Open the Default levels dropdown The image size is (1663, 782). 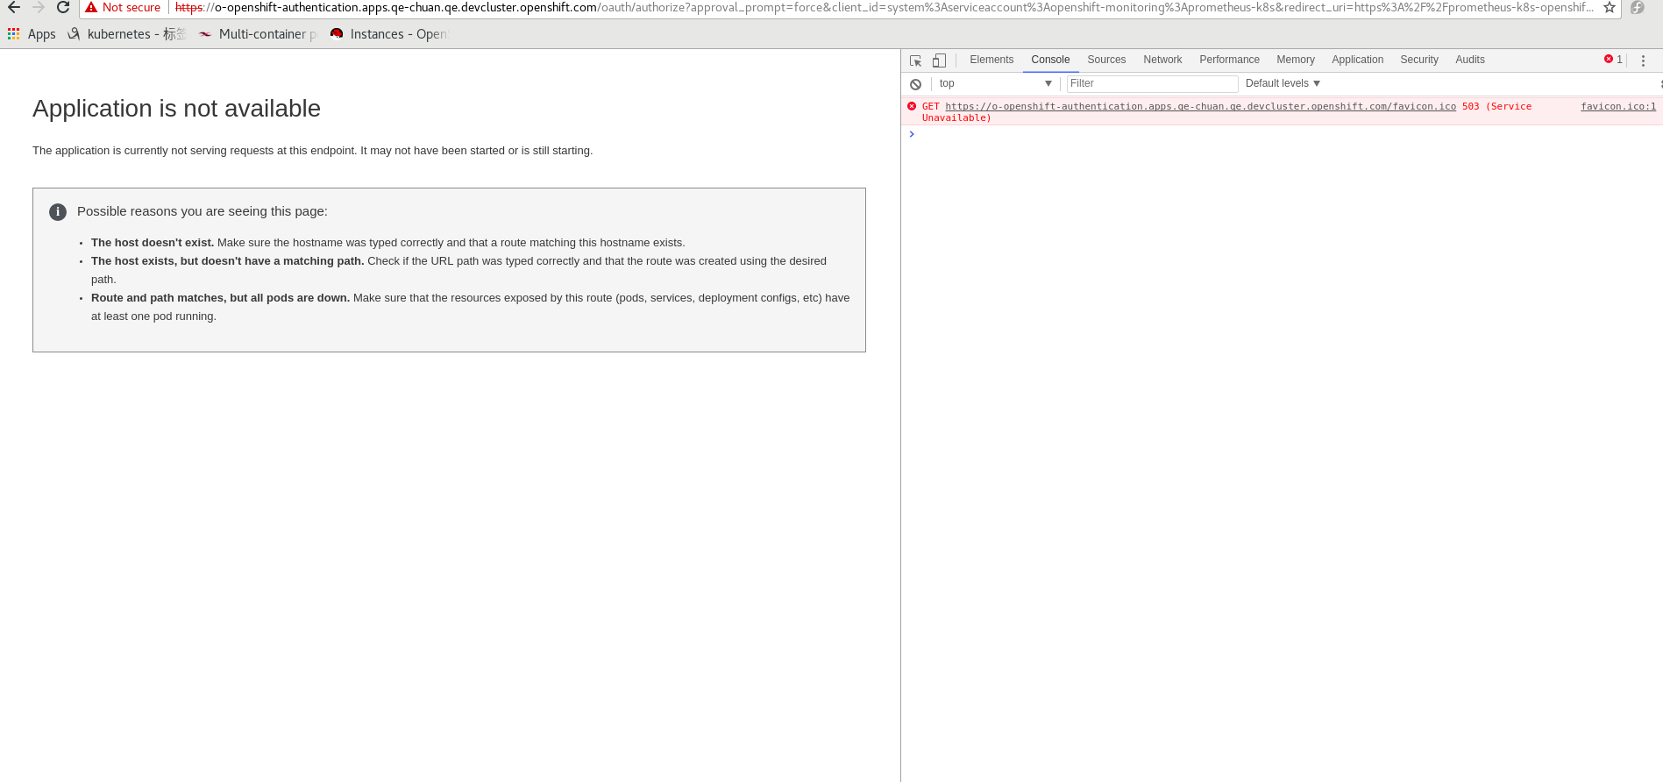[x=1283, y=83]
